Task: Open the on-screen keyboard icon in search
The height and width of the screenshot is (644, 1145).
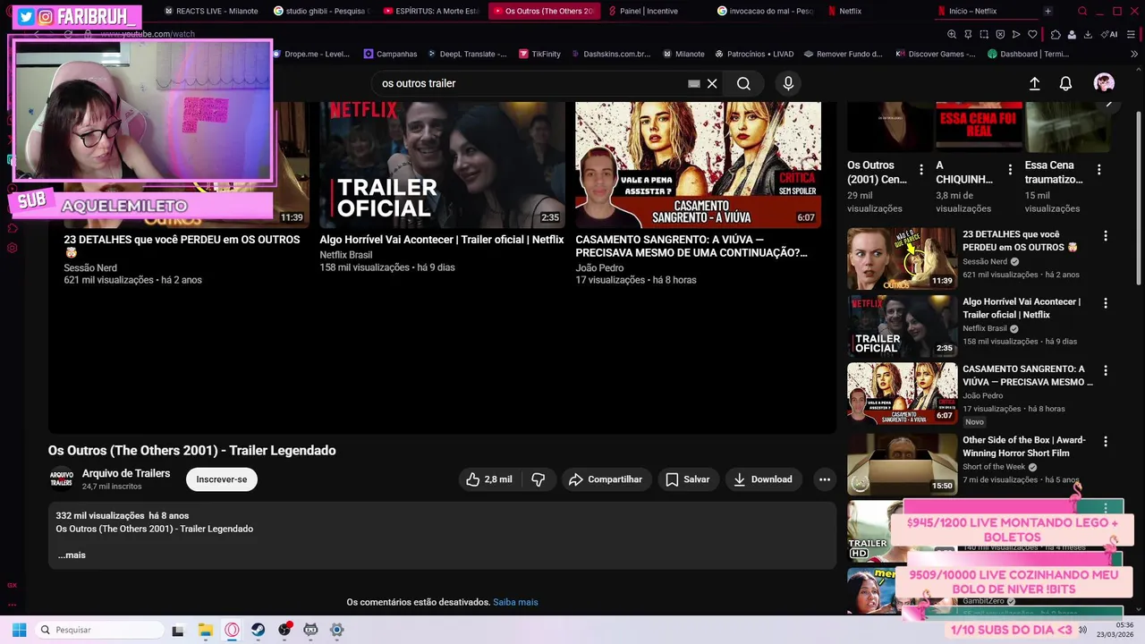Action: [x=693, y=83]
